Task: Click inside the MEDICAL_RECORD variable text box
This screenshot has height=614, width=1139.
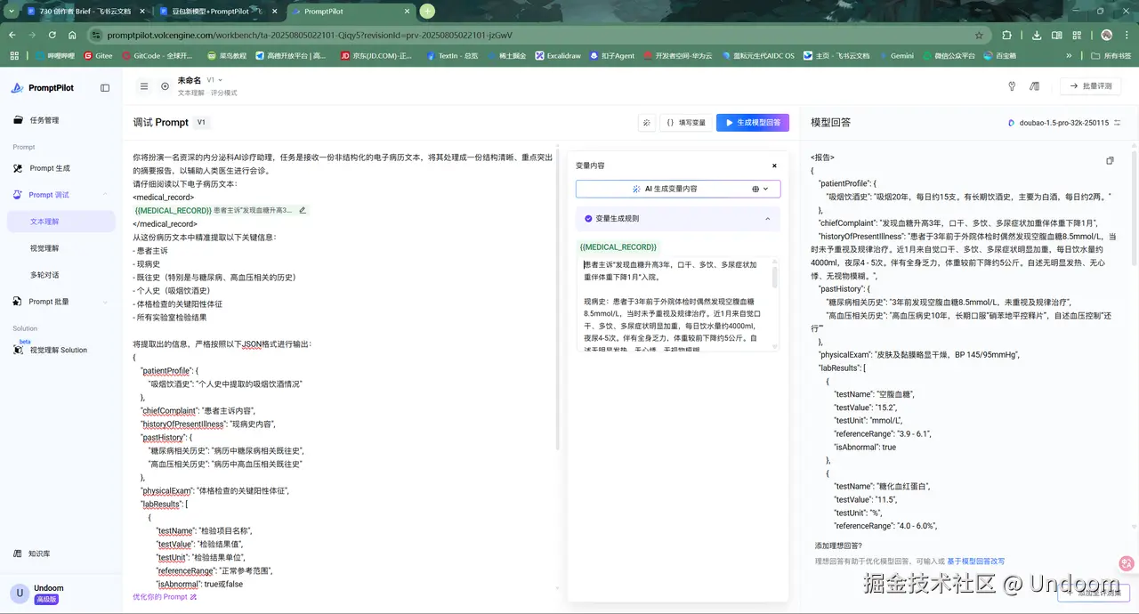Action: click(677, 304)
